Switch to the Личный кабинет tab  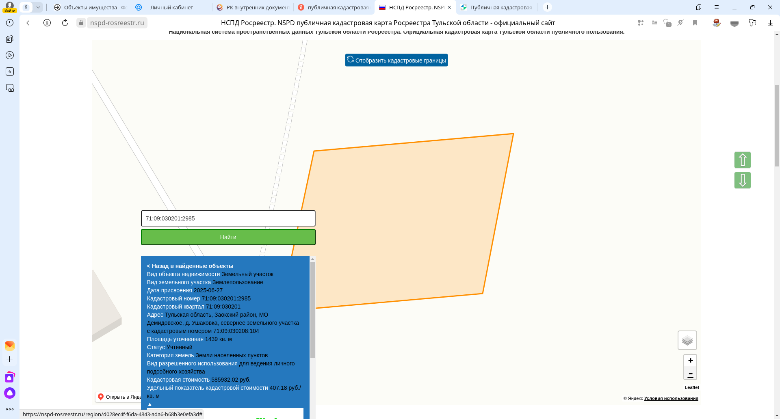(171, 7)
